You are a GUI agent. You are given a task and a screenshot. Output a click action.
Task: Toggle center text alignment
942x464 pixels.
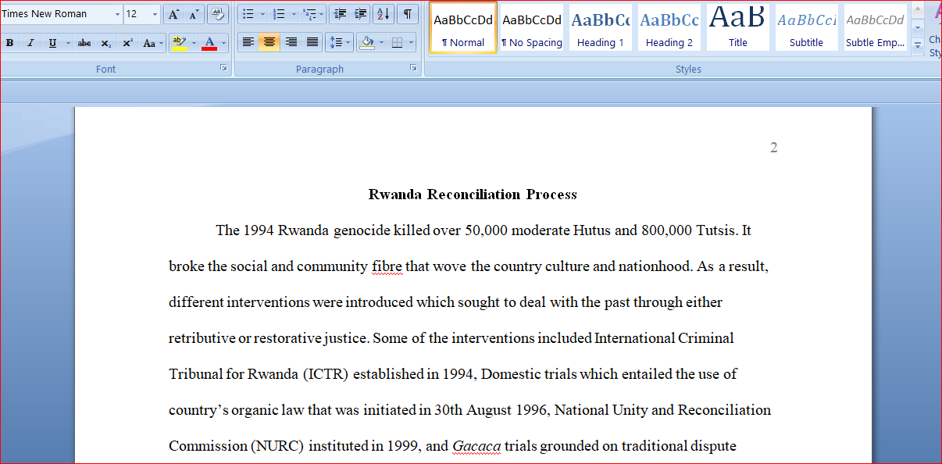[x=269, y=42]
